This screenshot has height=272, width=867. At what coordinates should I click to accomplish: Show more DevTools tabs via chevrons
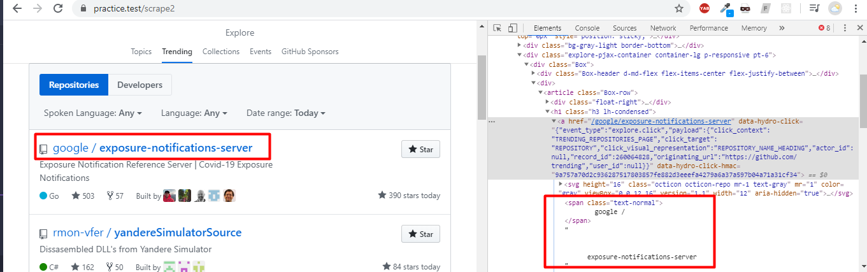tap(782, 28)
